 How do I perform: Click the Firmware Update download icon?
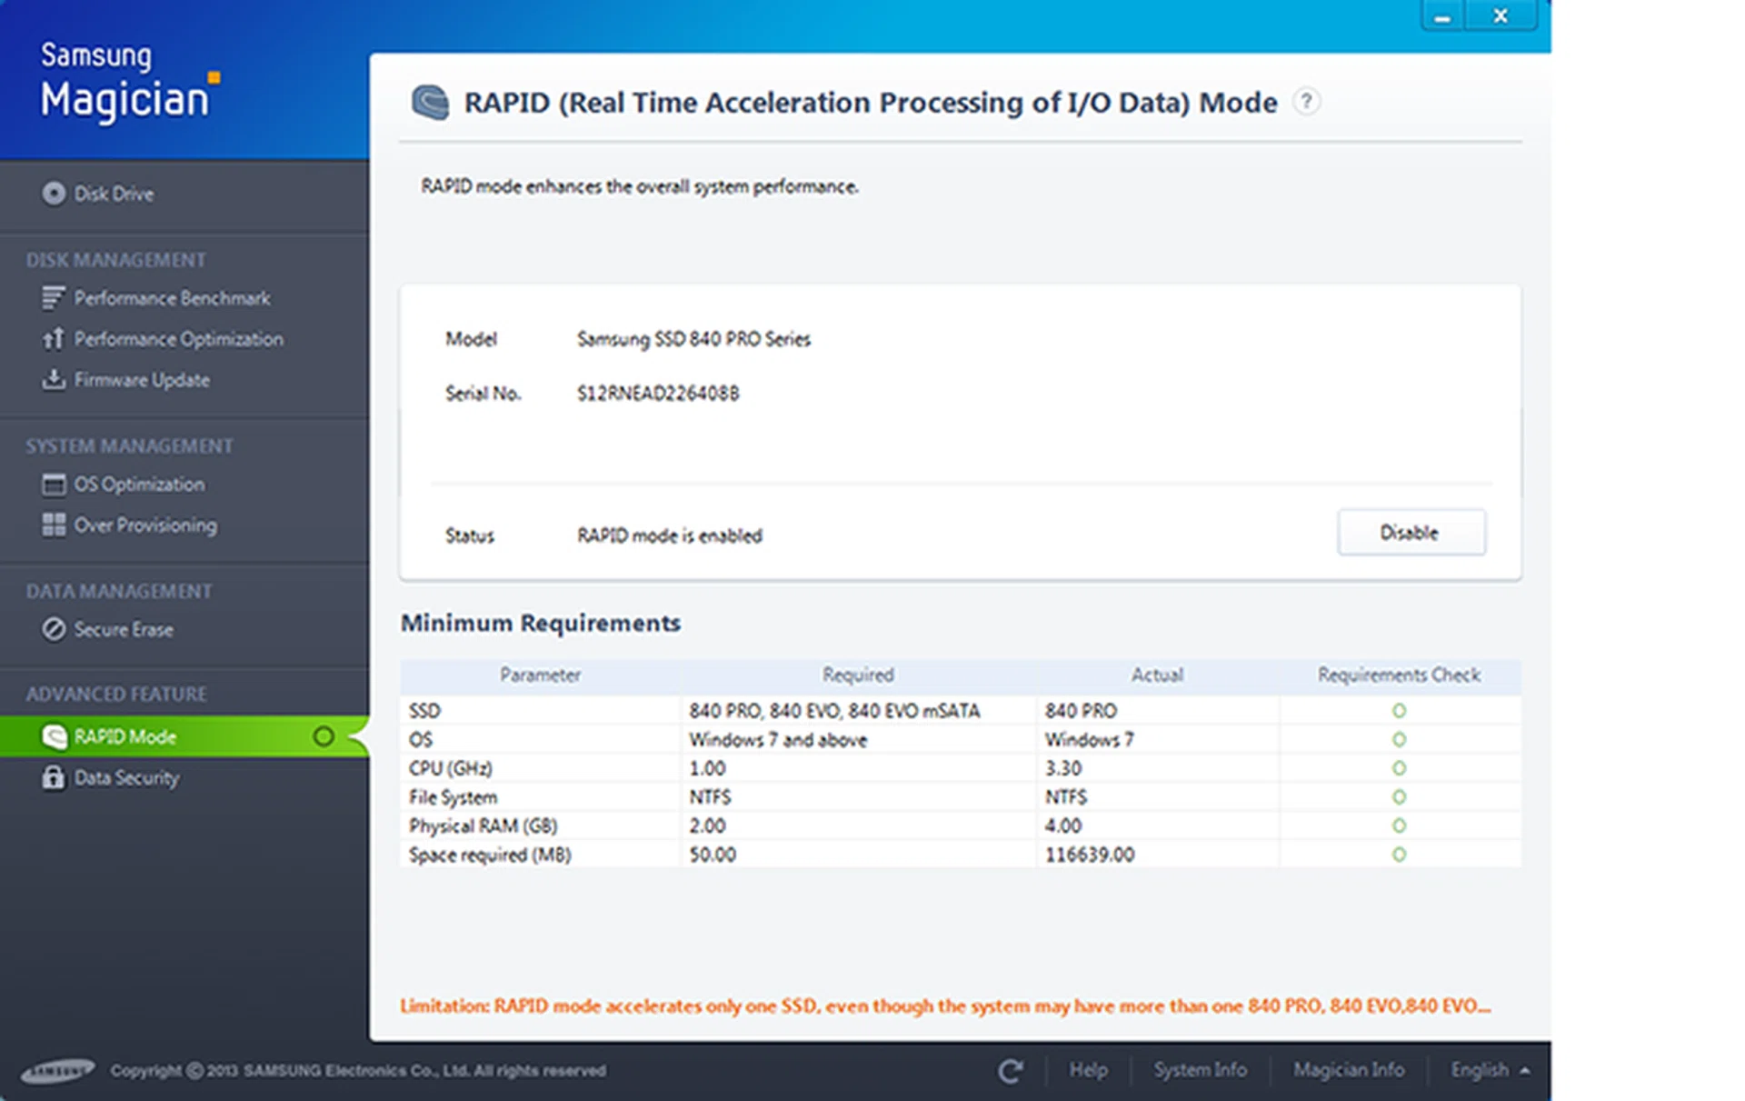coord(54,379)
